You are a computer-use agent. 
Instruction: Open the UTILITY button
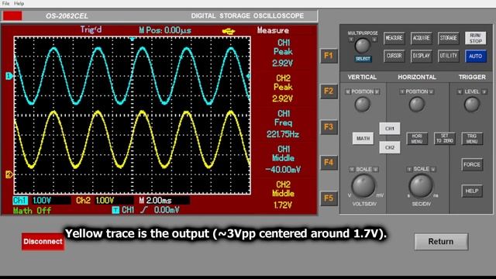[x=449, y=56]
